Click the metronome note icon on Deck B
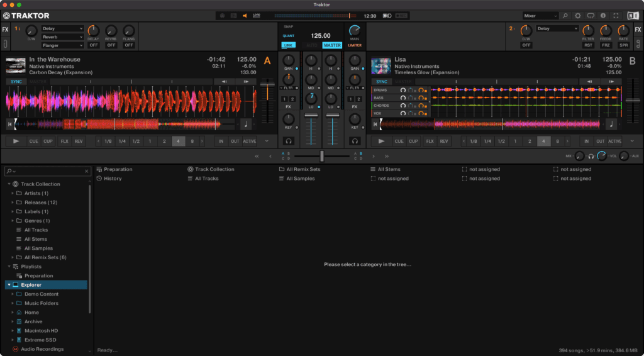 [611, 124]
